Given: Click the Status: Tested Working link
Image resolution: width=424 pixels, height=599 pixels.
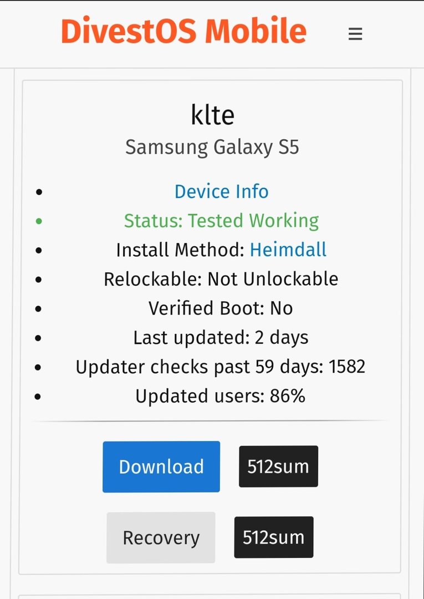Looking at the screenshot, I should pos(221,221).
